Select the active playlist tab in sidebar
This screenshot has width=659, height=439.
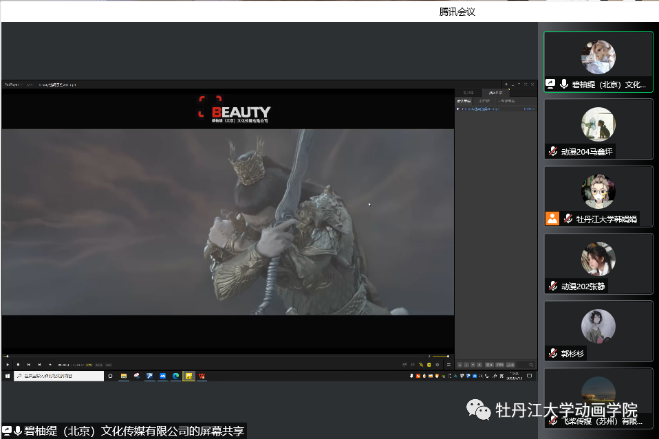point(495,93)
